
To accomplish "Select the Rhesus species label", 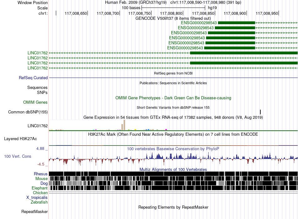I will pos(41,174).
